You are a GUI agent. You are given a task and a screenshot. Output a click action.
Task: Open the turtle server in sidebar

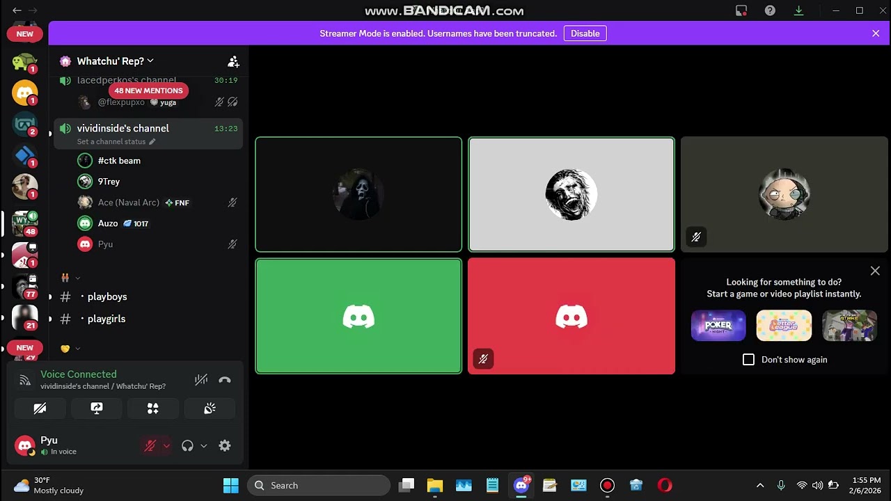25,62
